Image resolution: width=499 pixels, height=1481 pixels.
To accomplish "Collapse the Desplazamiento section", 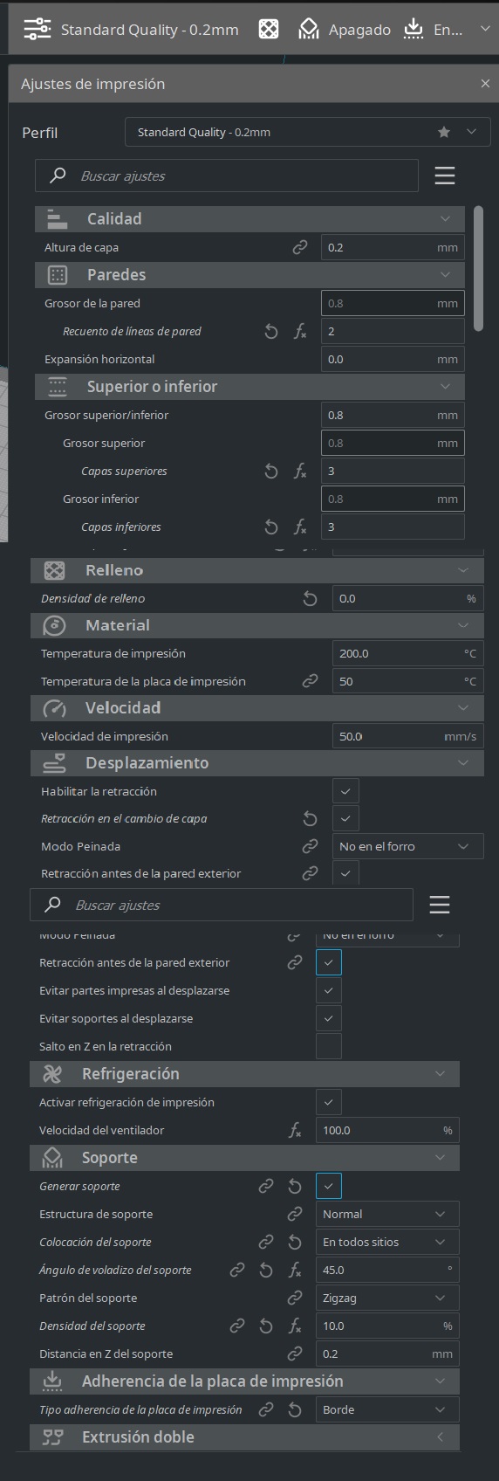I will point(257,762).
